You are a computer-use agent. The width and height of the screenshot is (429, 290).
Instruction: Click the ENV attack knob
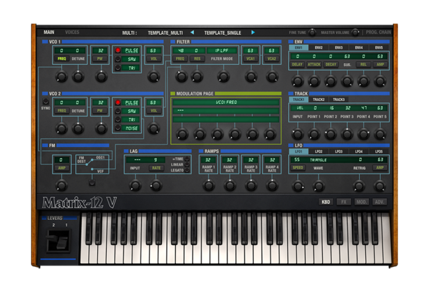pos(314,81)
